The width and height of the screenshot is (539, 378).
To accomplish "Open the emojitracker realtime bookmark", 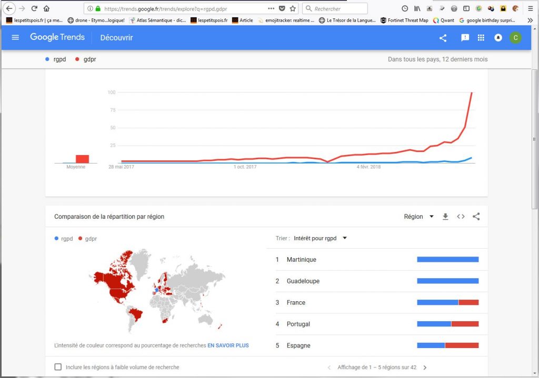I will (286, 21).
